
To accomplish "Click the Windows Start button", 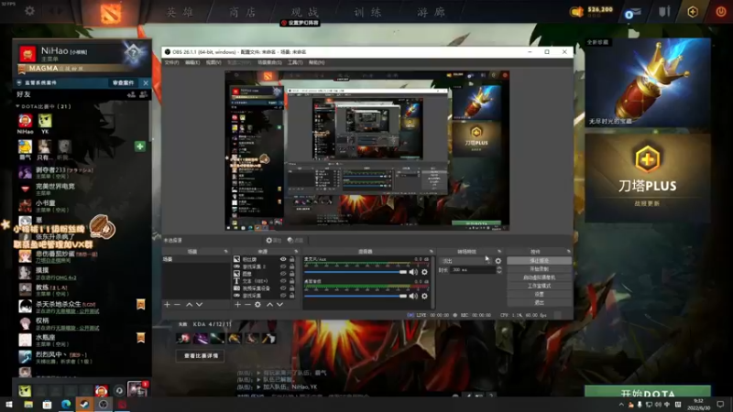I will coord(9,405).
